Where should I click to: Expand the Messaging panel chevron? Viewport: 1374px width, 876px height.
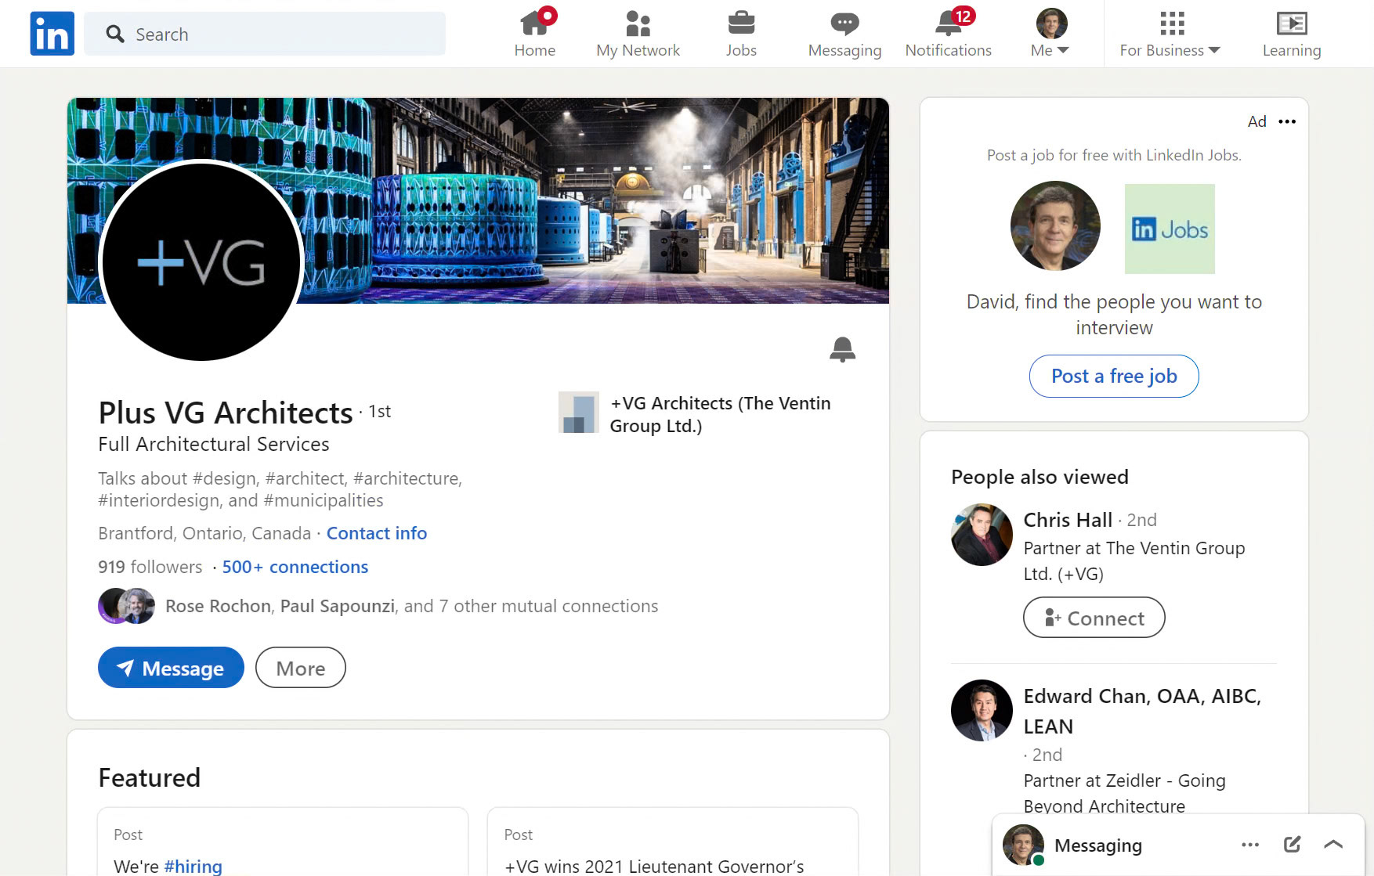tap(1333, 844)
